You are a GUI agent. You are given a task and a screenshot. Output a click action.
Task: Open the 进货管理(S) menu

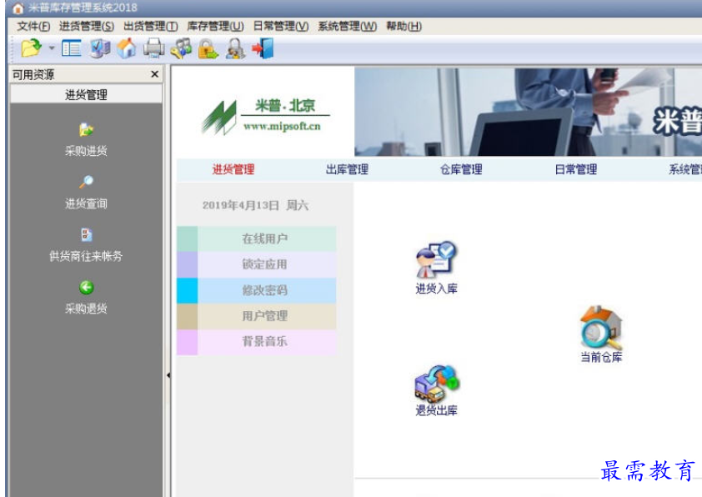tap(87, 27)
